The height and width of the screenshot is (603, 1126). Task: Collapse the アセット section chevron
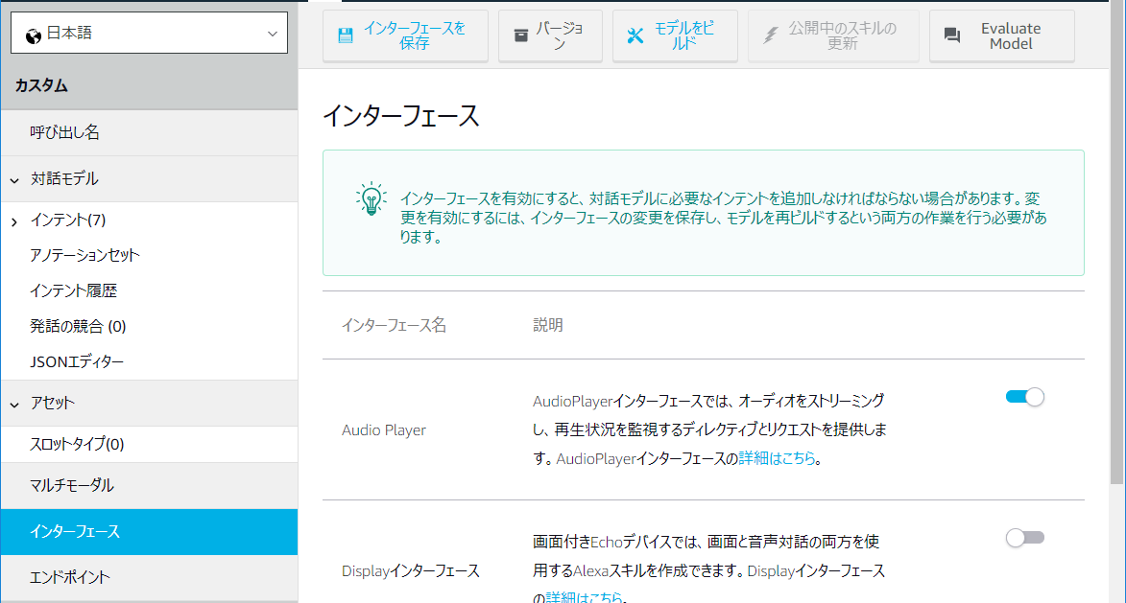tap(14, 406)
